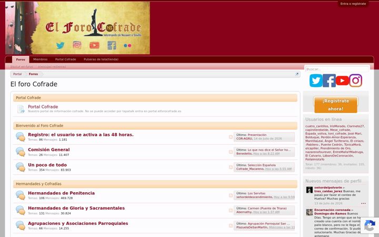
Task: Open the three-dots menu on señordelpolvorin's message
Action: [363, 203]
